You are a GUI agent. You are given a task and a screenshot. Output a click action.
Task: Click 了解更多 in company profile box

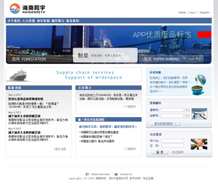click(x=130, y=107)
